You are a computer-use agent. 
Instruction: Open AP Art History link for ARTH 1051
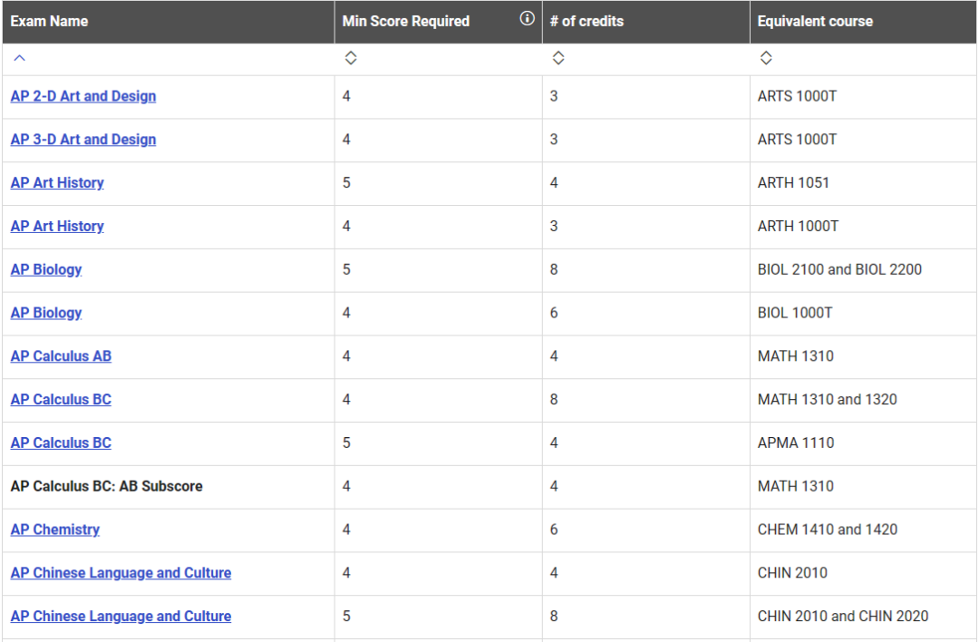[x=57, y=183]
